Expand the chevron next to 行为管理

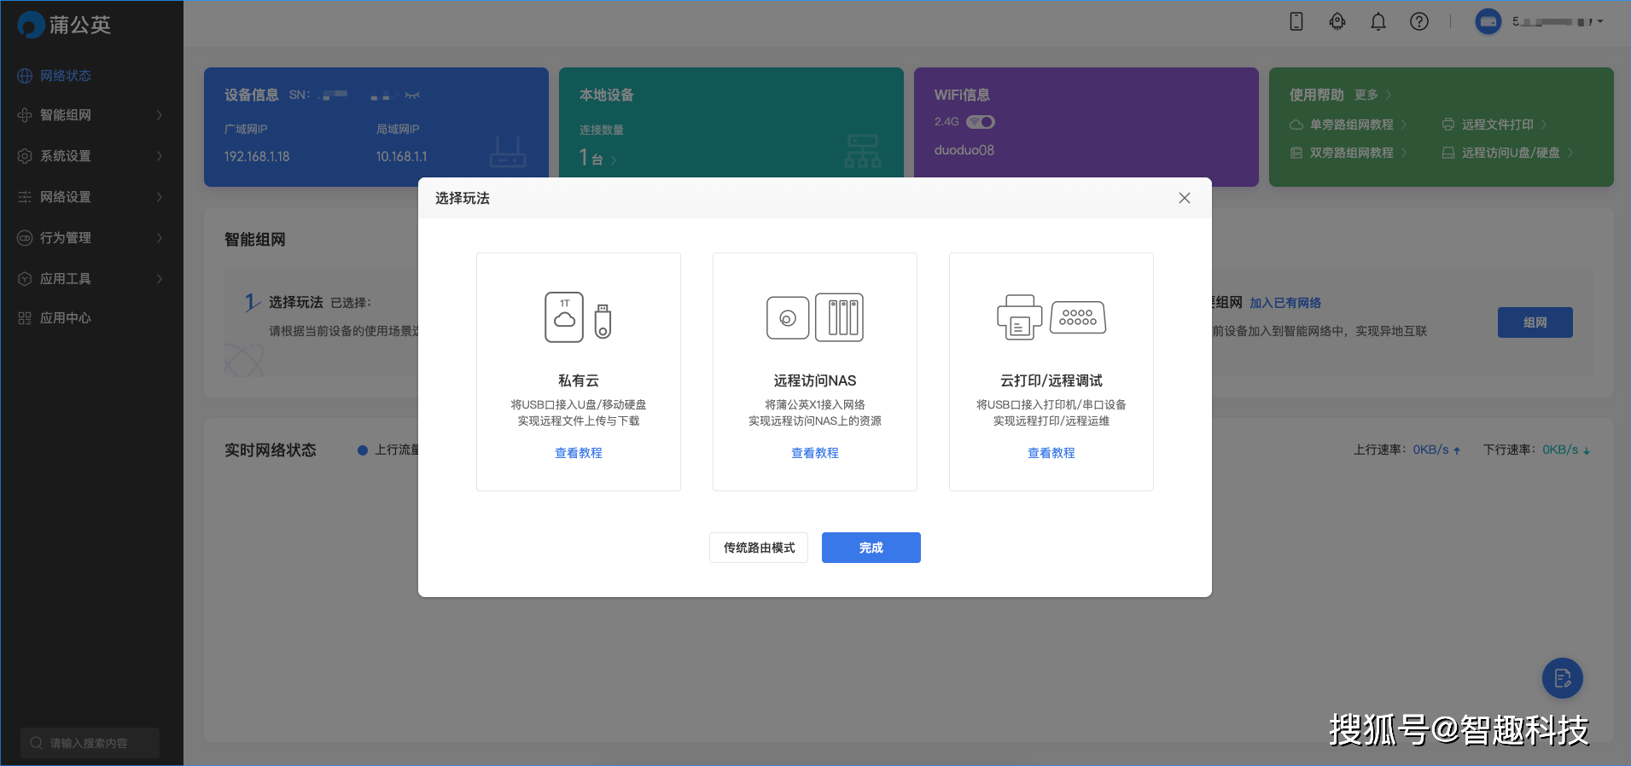click(160, 238)
